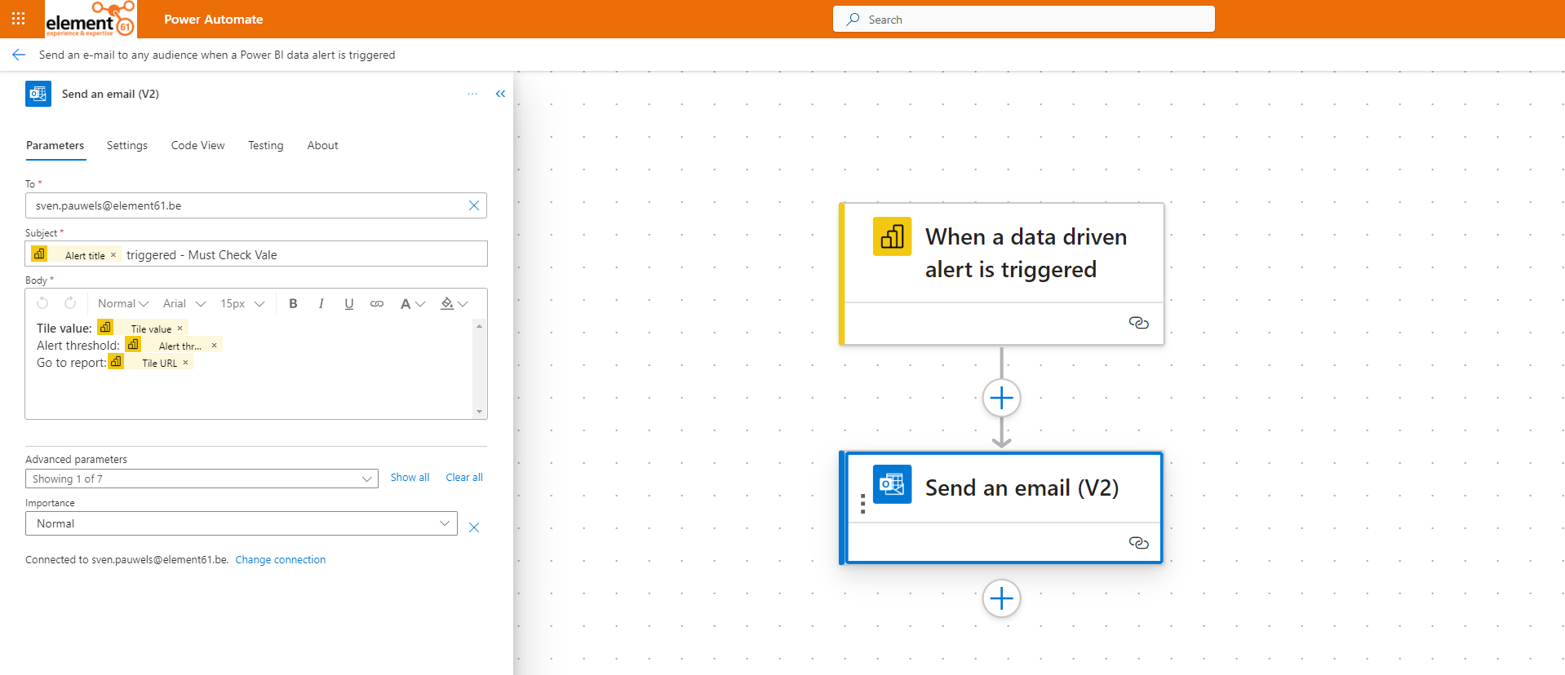Click the body editor scroll up arrow
1565x675 pixels.
pos(480,326)
